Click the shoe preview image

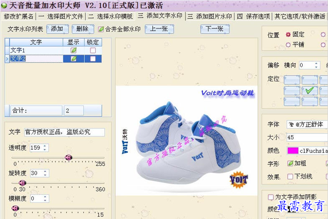click(187, 141)
